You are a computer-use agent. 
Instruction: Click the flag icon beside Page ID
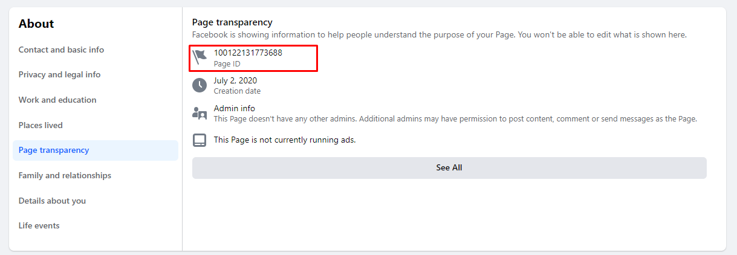point(200,57)
